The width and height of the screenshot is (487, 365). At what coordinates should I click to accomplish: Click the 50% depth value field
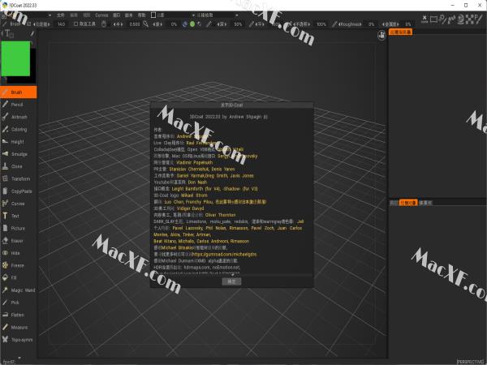tap(238, 24)
